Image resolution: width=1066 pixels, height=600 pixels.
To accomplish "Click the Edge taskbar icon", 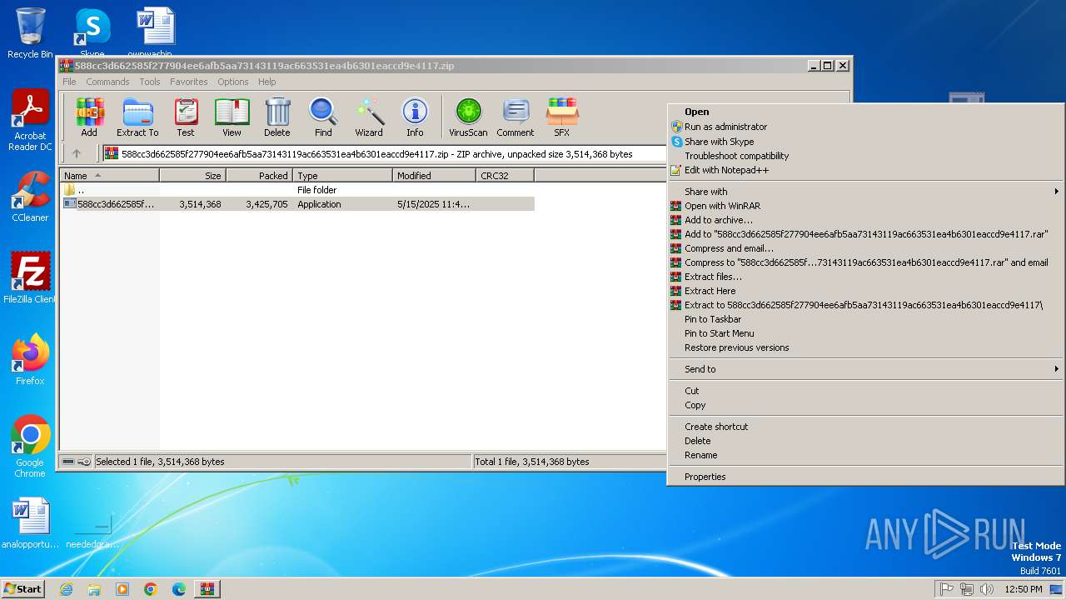I will coord(179,589).
